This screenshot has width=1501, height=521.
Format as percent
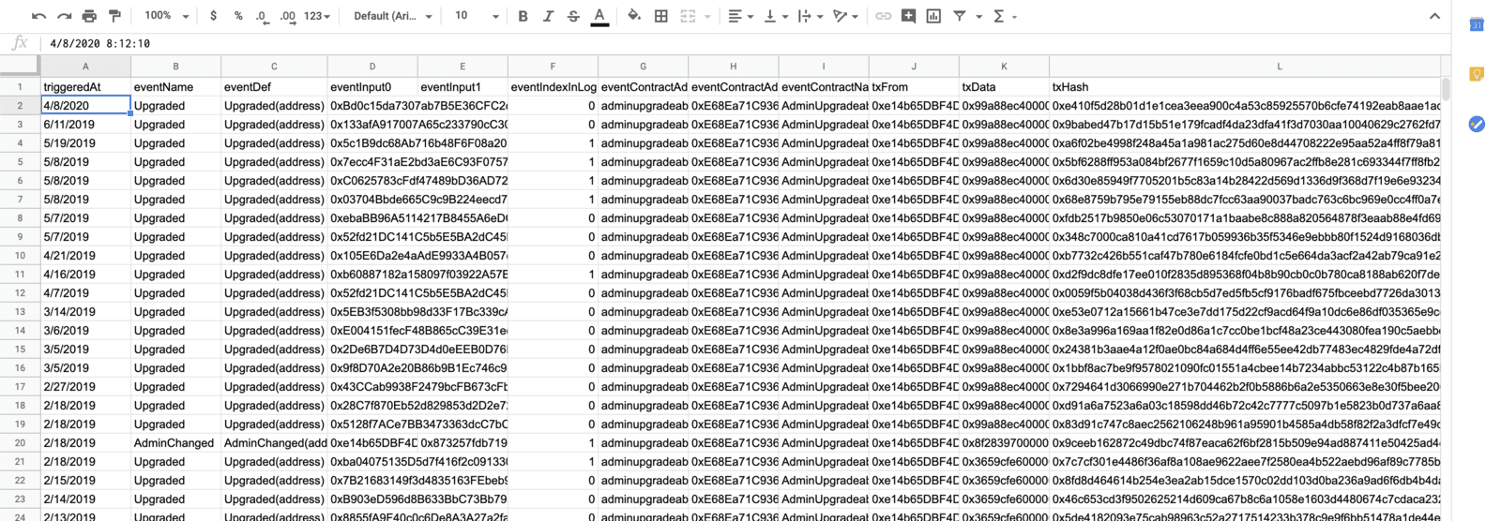pyautogui.click(x=238, y=16)
